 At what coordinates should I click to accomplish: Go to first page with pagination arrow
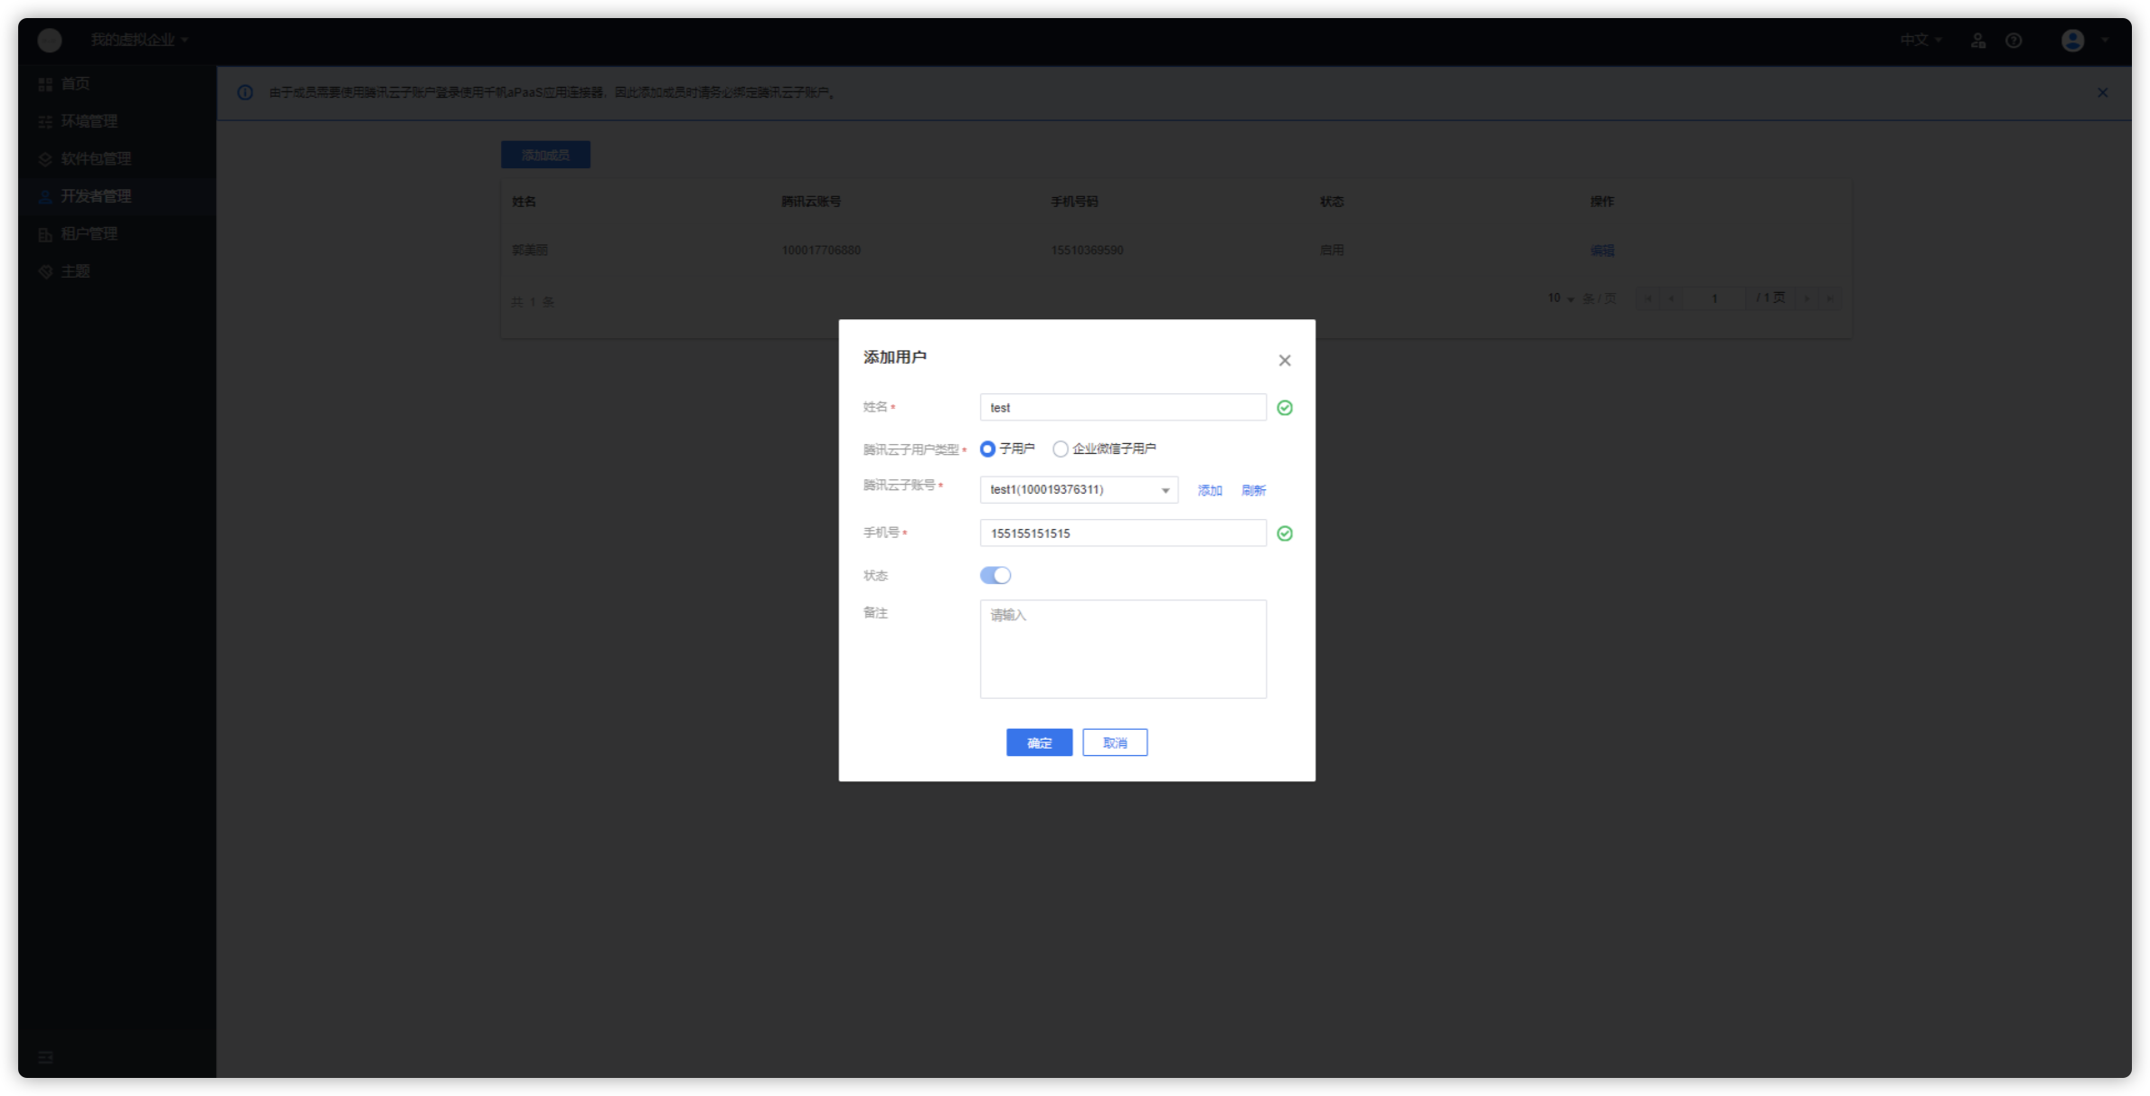coord(1648,298)
